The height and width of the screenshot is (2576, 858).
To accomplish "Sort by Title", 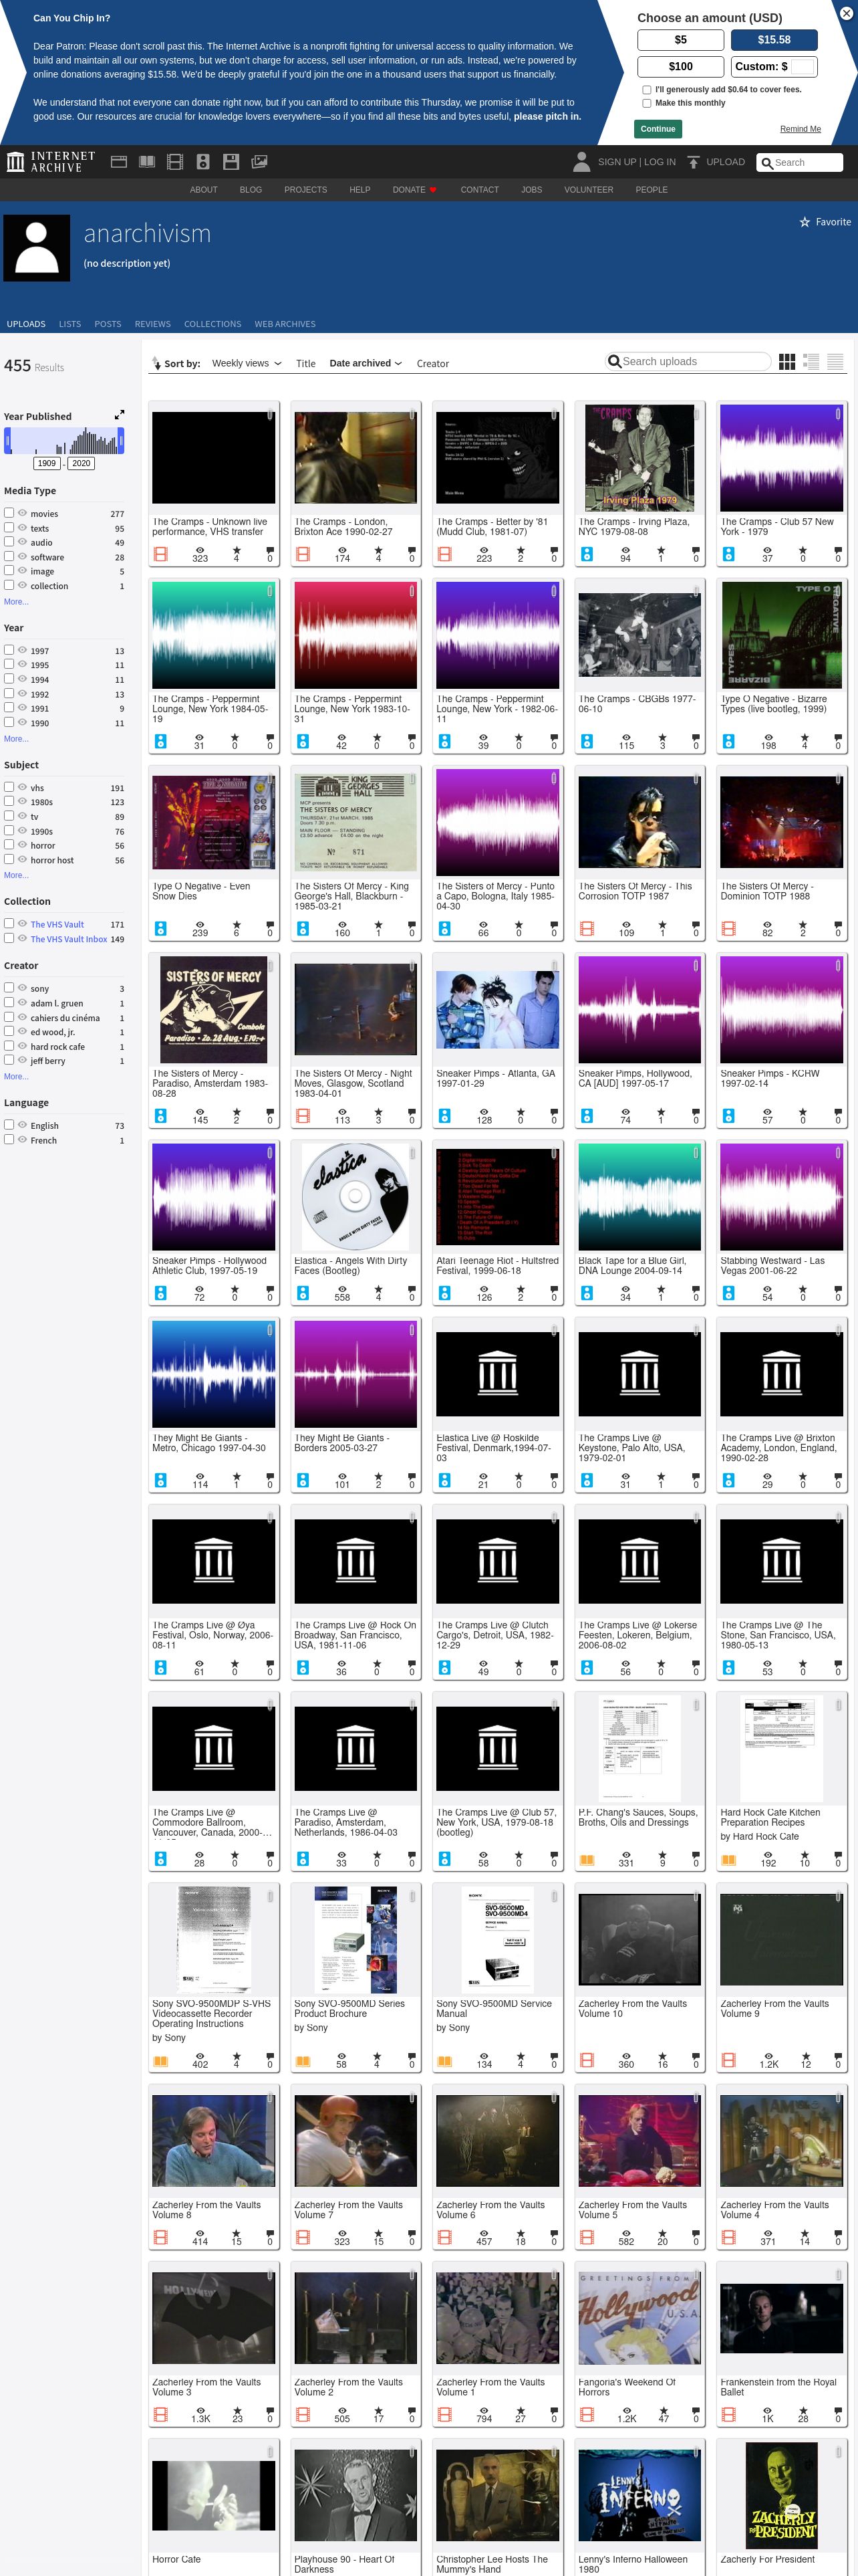I will 305,363.
